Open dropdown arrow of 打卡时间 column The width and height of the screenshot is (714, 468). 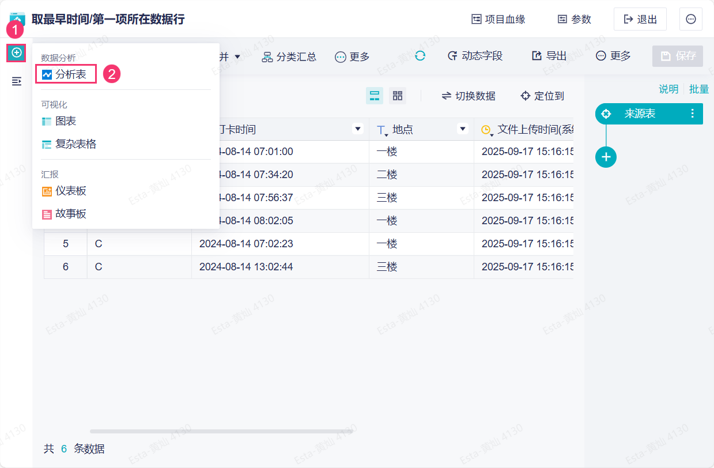[358, 129]
